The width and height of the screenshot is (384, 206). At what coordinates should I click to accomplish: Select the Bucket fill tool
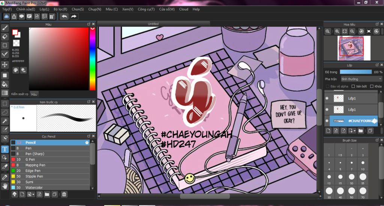pyautogui.click(x=4, y=84)
